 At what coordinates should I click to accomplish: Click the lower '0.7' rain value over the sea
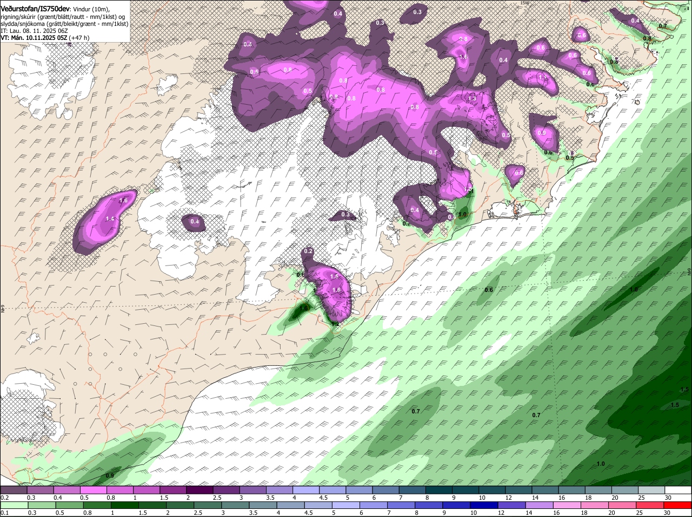point(536,415)
